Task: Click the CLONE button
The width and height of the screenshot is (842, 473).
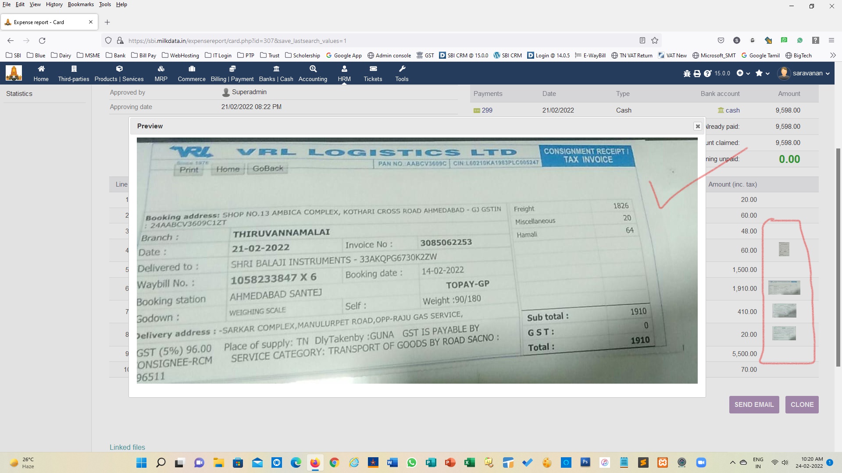Action: click(802, 405)
